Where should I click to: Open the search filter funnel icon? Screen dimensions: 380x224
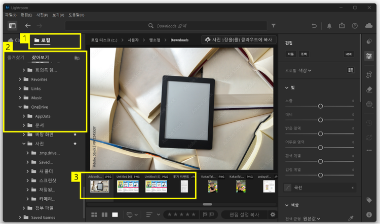[x=274, y=26]
